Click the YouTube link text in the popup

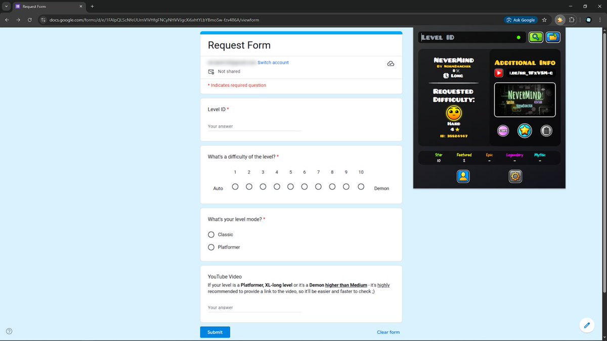[x=530, y=73]
